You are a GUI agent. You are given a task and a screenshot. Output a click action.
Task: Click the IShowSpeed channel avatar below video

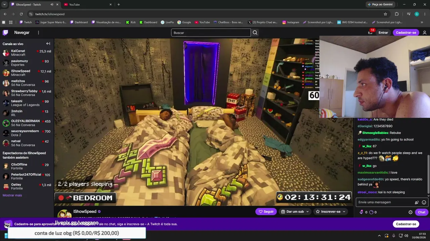[64, 214]
